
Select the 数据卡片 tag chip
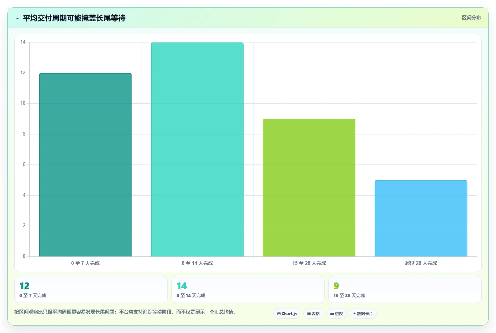point(363,314)
